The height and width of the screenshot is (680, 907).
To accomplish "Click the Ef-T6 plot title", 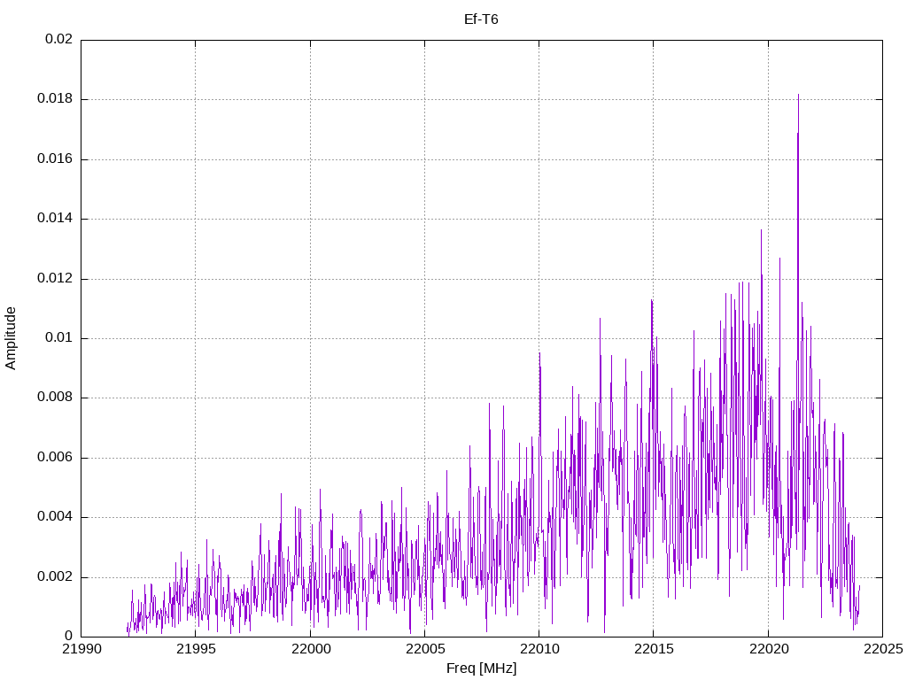I will coord(481,19).
